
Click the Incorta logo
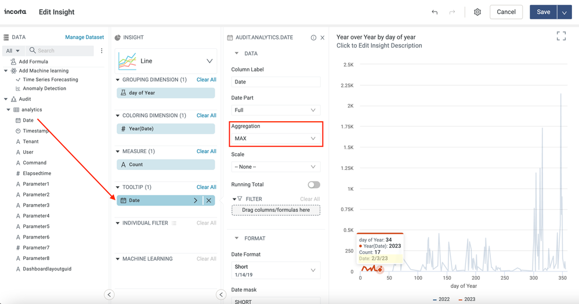click(15, 12)
